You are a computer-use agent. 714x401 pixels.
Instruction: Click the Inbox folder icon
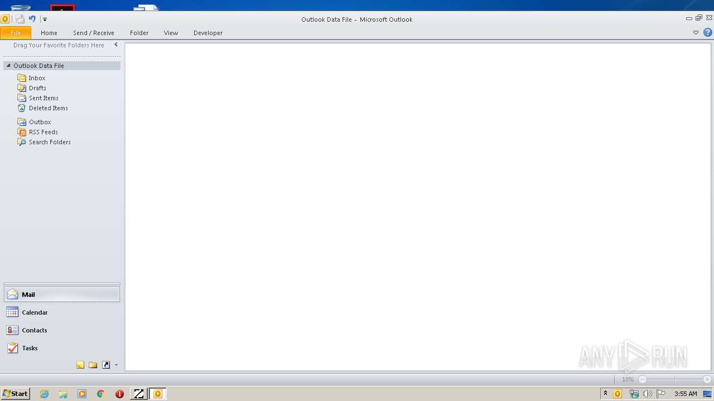[x=22, y=78]
